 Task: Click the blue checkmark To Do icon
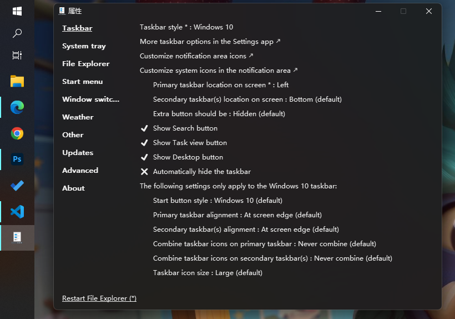[17, 186]
